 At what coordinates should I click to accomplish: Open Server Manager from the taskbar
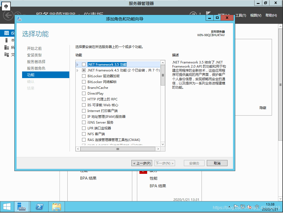pos(22,207)
